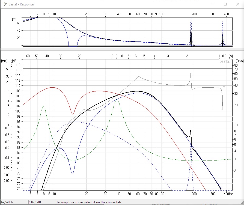Click the green dashed peak near 8 Hz

tap(44, 106)
